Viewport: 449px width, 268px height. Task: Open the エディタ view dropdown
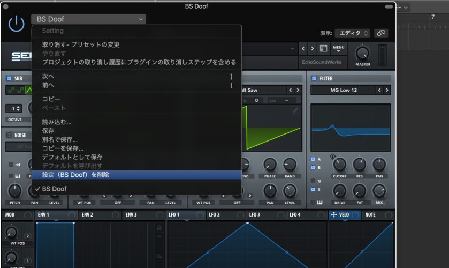click(x=352, y=33)
